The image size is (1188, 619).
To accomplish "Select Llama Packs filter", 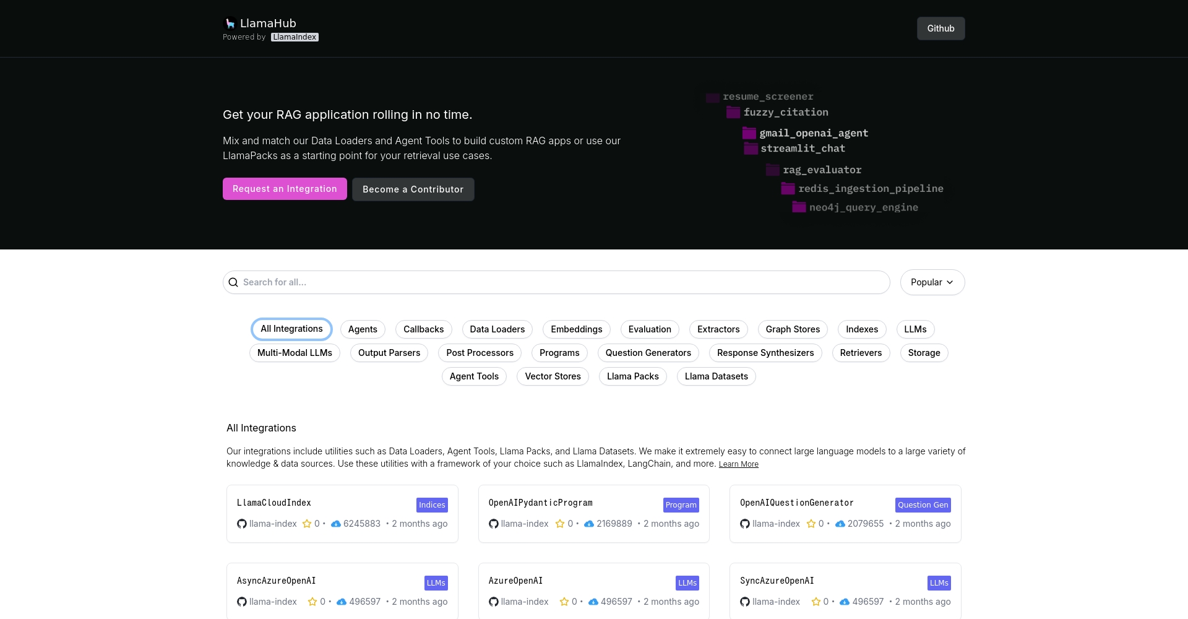I will pos(633,376).
